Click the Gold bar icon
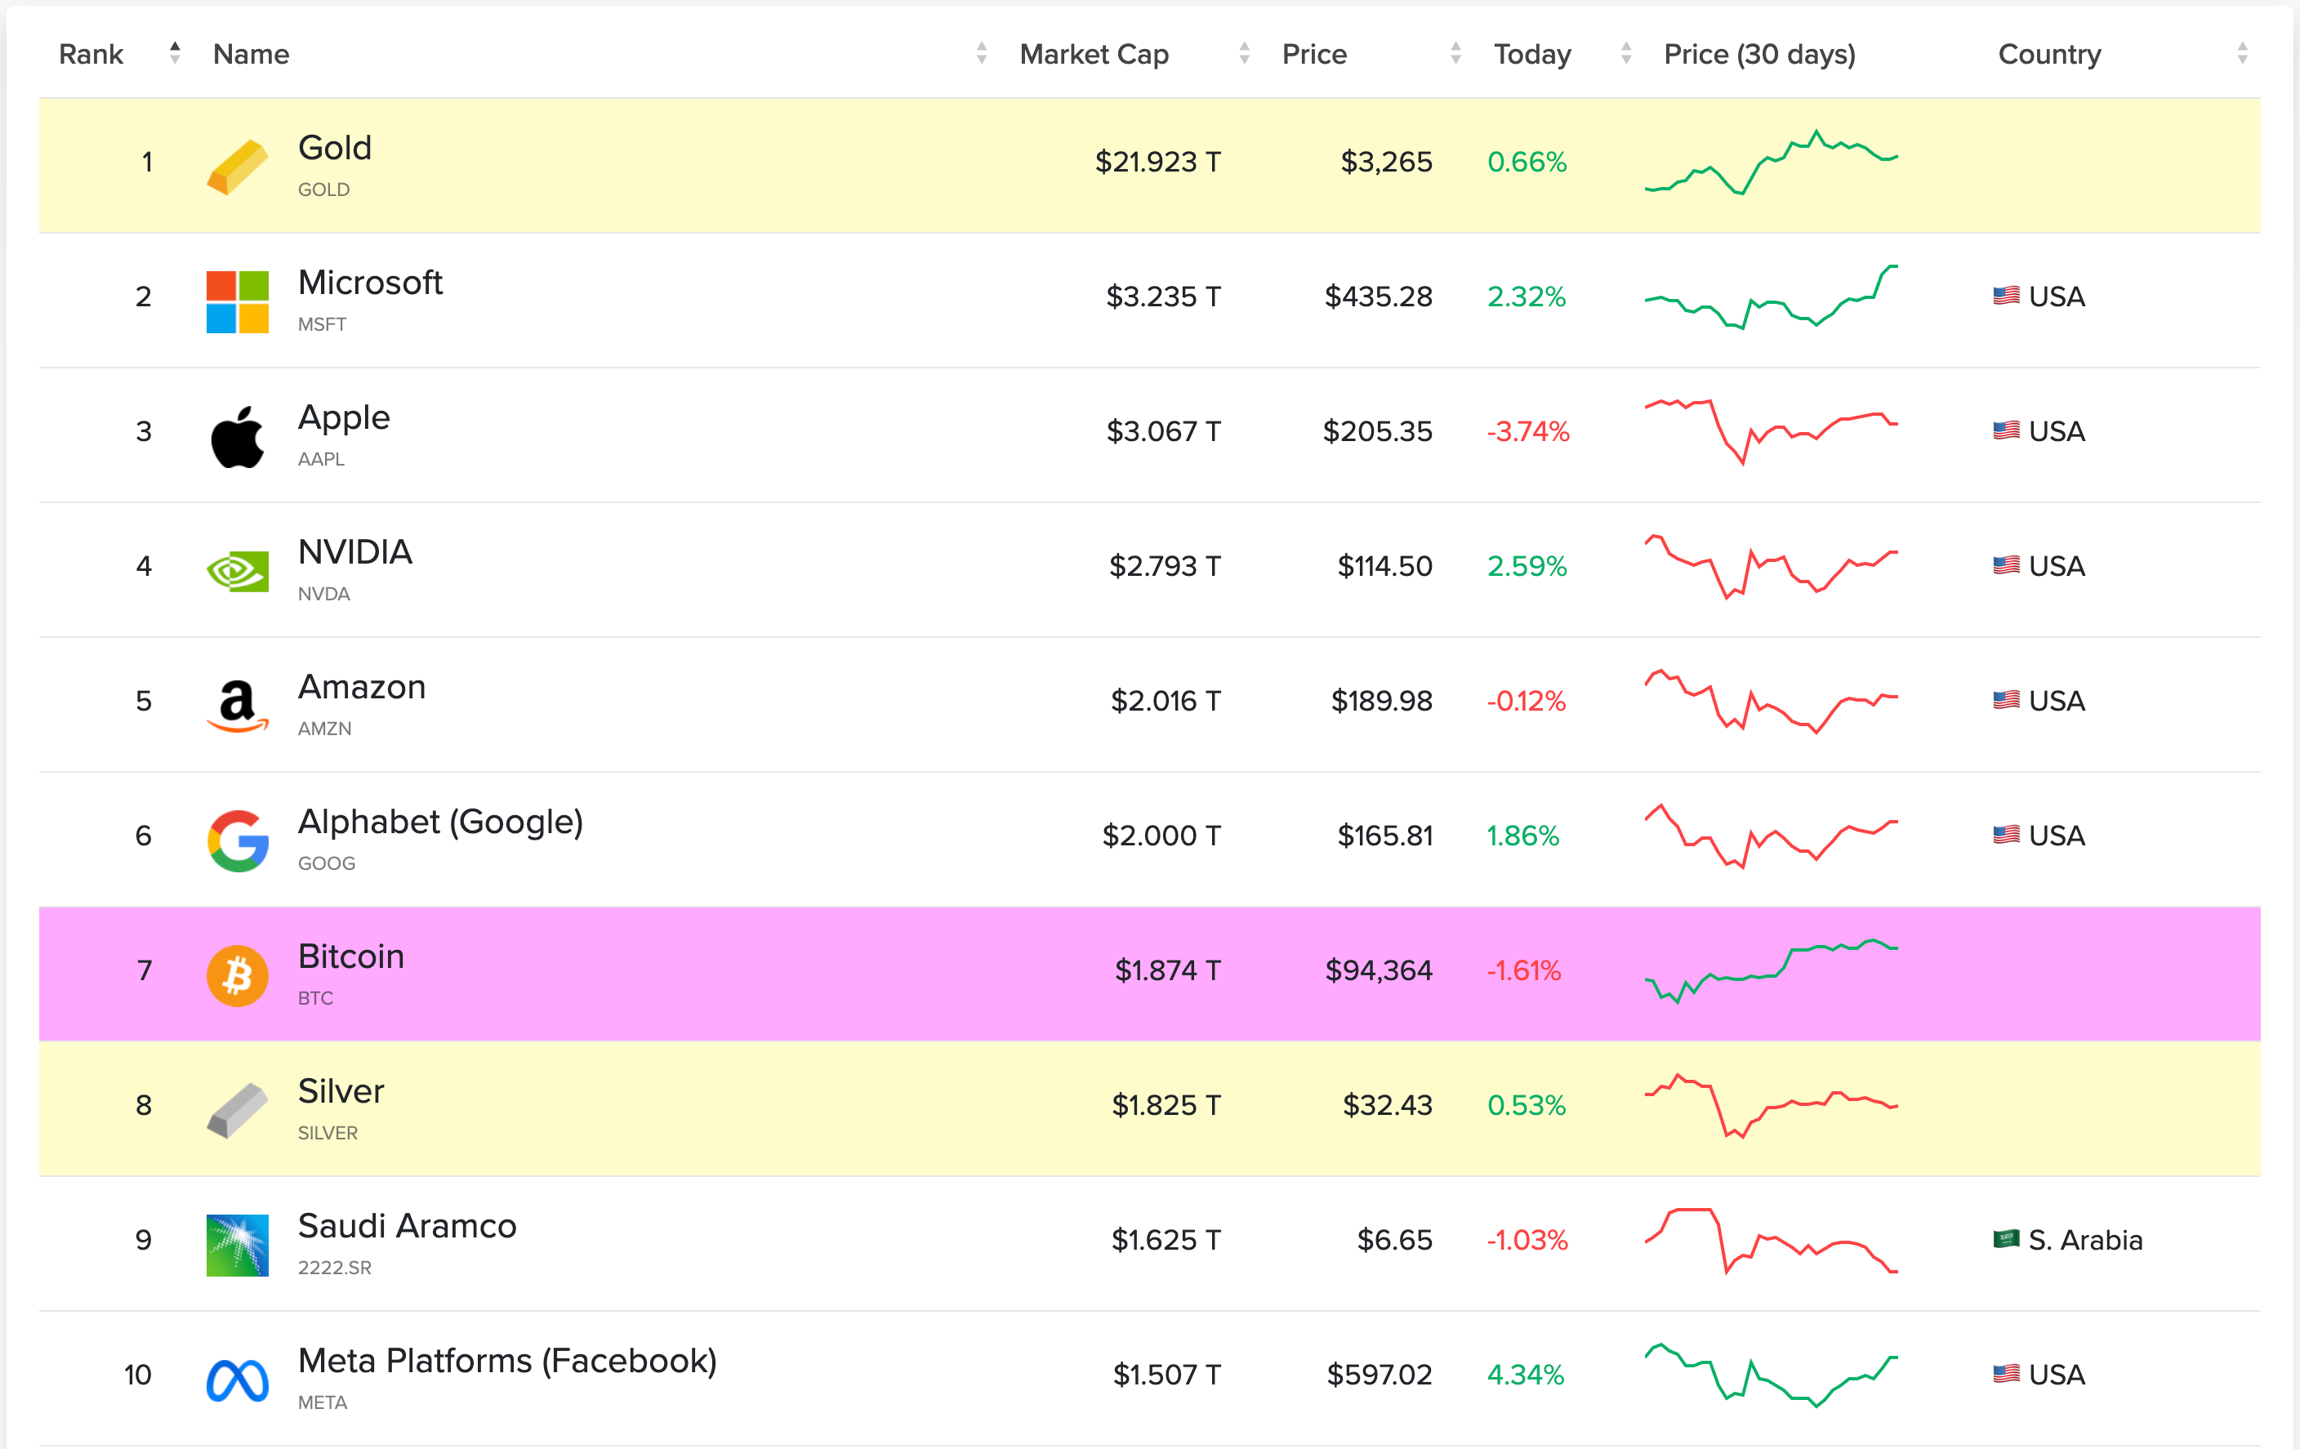The height and width of the screenshot is (1449, 2300). click(x=237, y=167)
